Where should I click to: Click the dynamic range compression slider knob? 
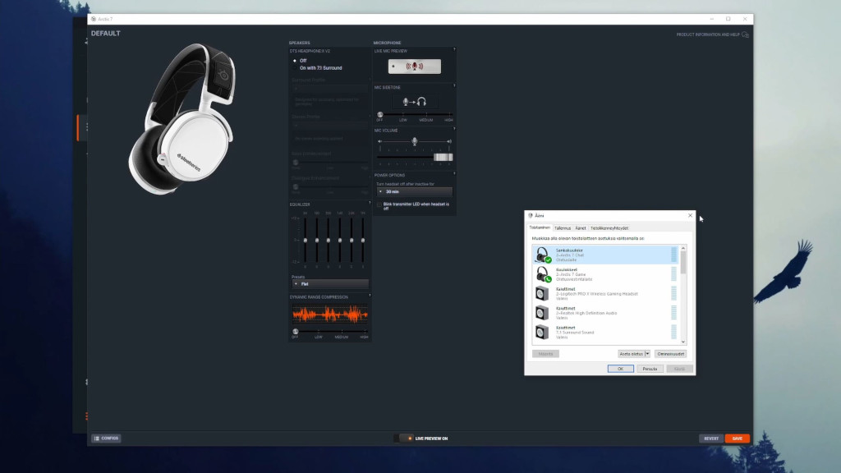295,332
